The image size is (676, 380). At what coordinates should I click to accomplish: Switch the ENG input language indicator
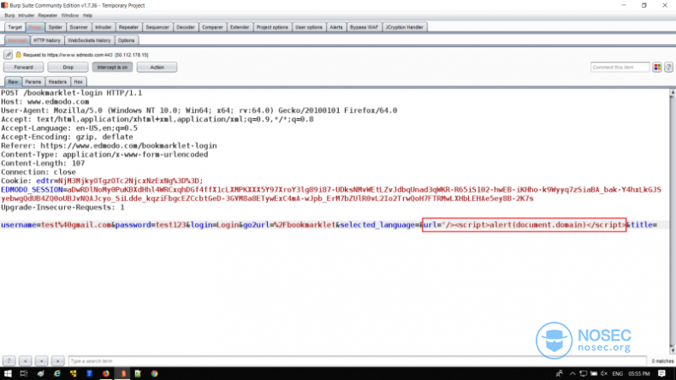617,373
